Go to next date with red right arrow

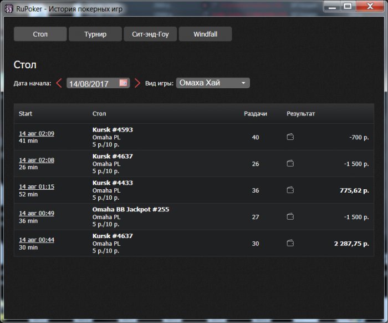pos(137,83)
